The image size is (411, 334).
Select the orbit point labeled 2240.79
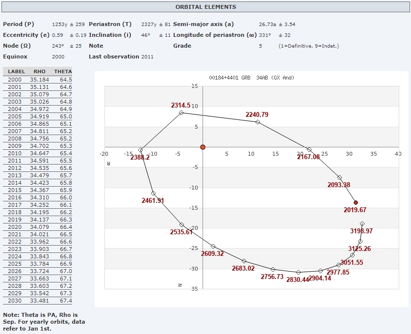(257, 122)
